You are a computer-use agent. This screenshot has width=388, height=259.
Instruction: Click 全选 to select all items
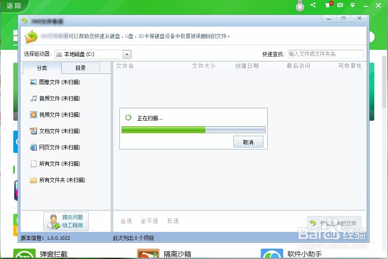click(126, 221)
